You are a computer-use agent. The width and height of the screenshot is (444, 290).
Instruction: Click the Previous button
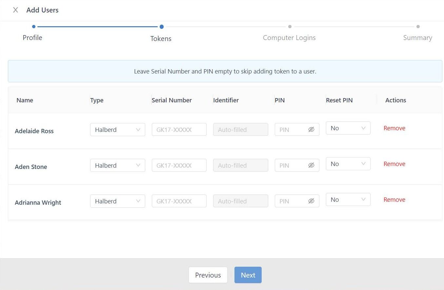coord(208,275)
